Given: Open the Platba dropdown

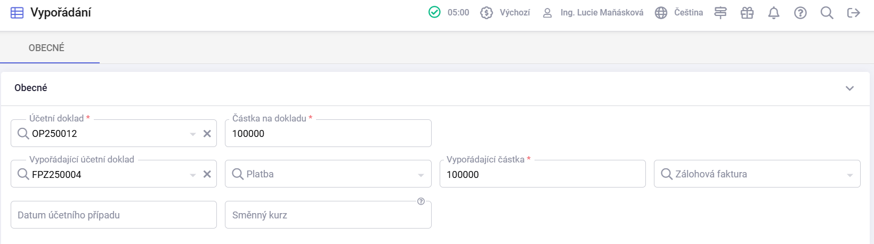Looking at the screenshot, I should (421, 175).
